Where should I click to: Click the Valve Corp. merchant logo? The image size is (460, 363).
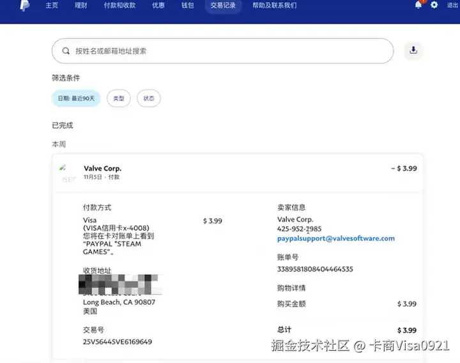pyautogui.click(x=68, y=173)
